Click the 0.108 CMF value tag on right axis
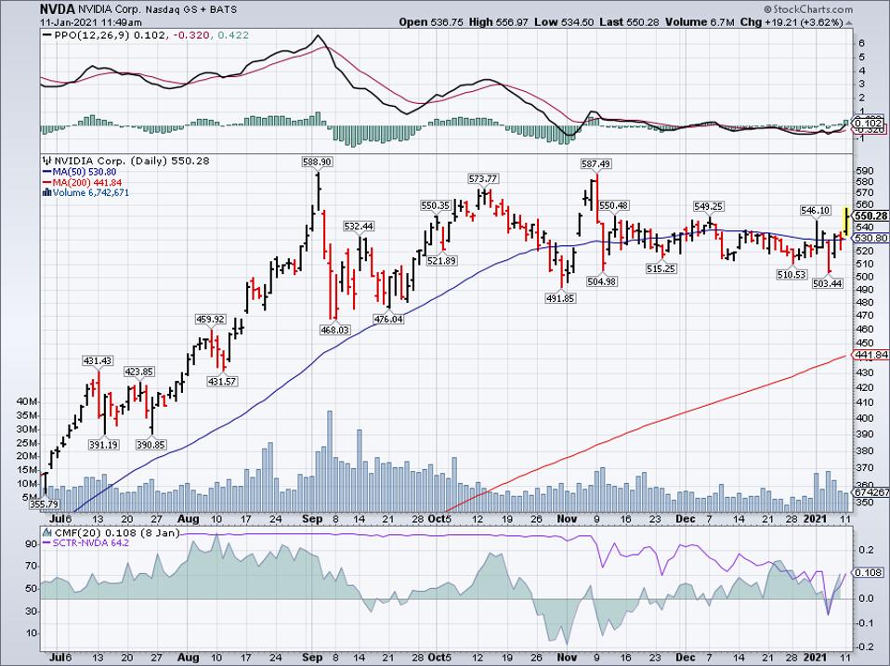The width and height of the screenshot is (890, 666). click(868, 573)
